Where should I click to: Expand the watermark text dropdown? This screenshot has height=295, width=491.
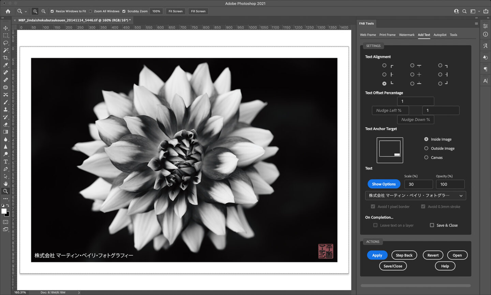[461, 196]
